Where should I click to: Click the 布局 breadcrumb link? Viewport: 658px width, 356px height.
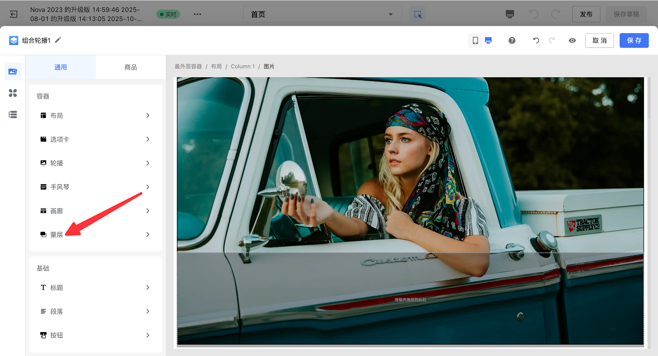click(216, 67)
